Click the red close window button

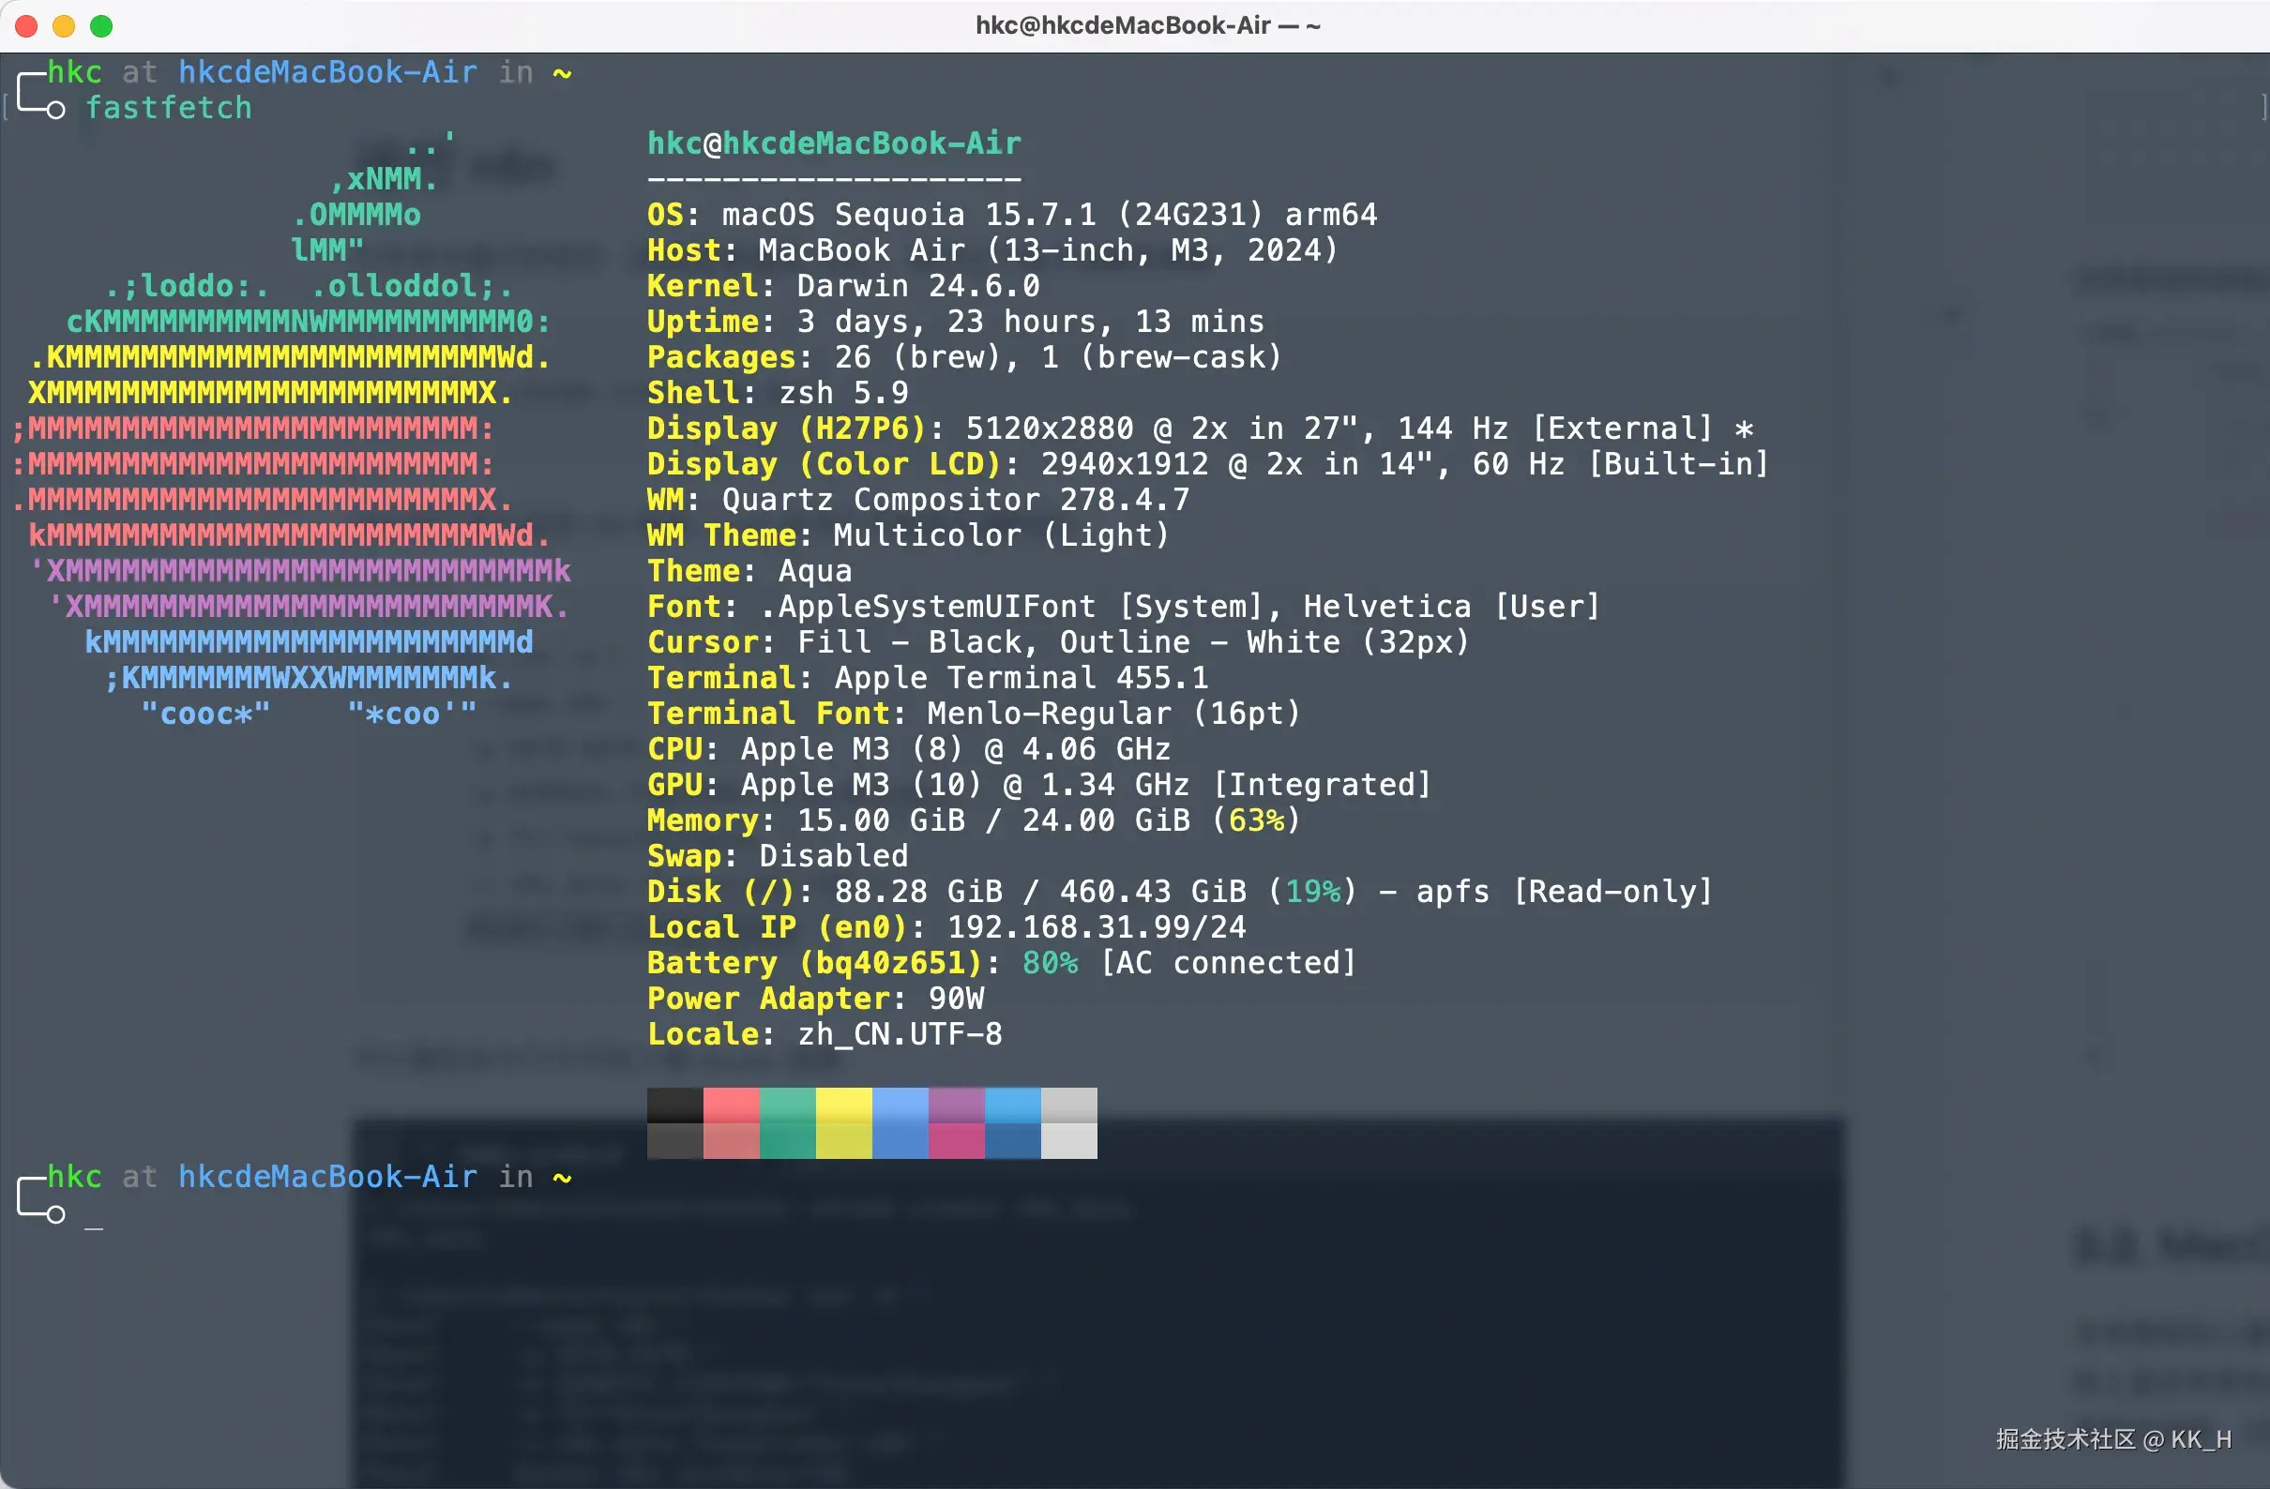tap(26, 25)
